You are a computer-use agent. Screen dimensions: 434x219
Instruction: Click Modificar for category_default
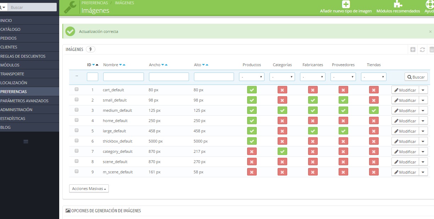coord(405,151)
